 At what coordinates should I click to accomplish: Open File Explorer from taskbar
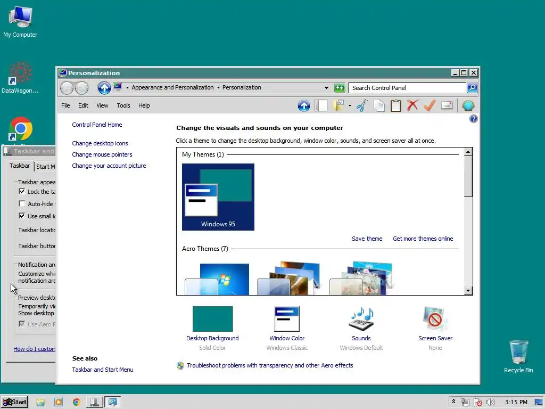40,403
